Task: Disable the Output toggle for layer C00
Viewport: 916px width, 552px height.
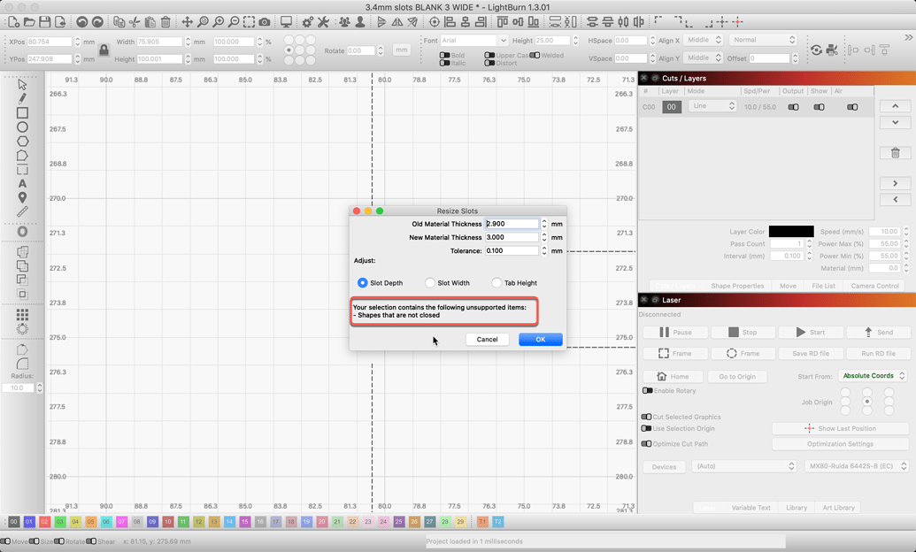Action: click(792, 106)
